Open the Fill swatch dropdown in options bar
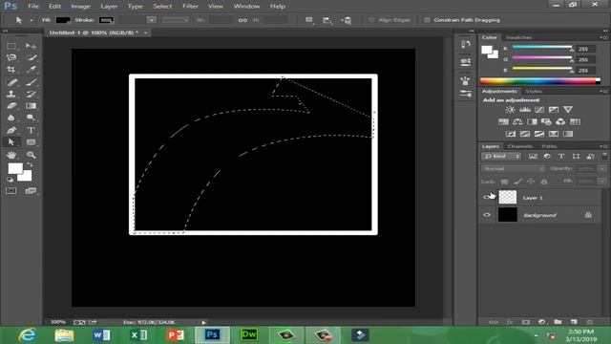 (x=63, y=20)
